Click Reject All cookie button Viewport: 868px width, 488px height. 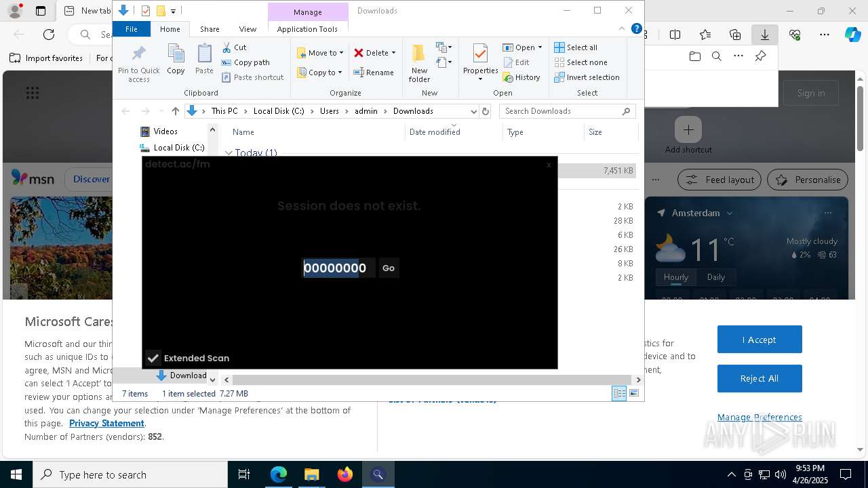pyautogui.click(x=759, y=378)
